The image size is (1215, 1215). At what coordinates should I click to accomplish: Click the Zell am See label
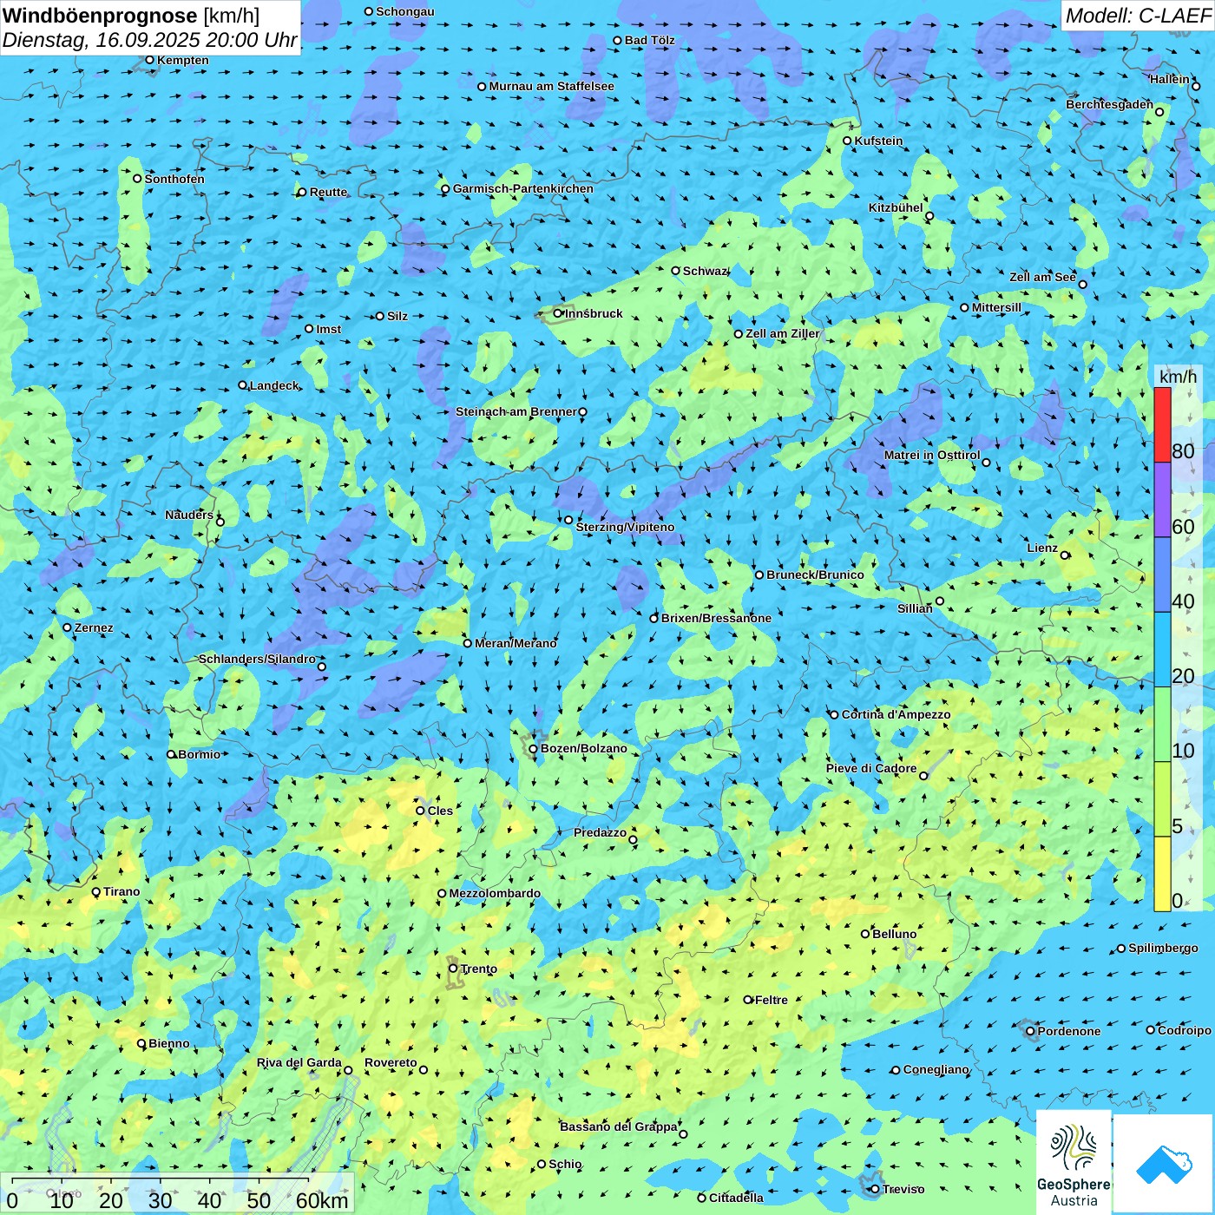click(x=1042, y=277)
